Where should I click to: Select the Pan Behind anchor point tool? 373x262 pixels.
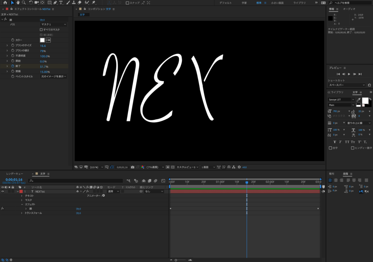(x=42, y=3)
